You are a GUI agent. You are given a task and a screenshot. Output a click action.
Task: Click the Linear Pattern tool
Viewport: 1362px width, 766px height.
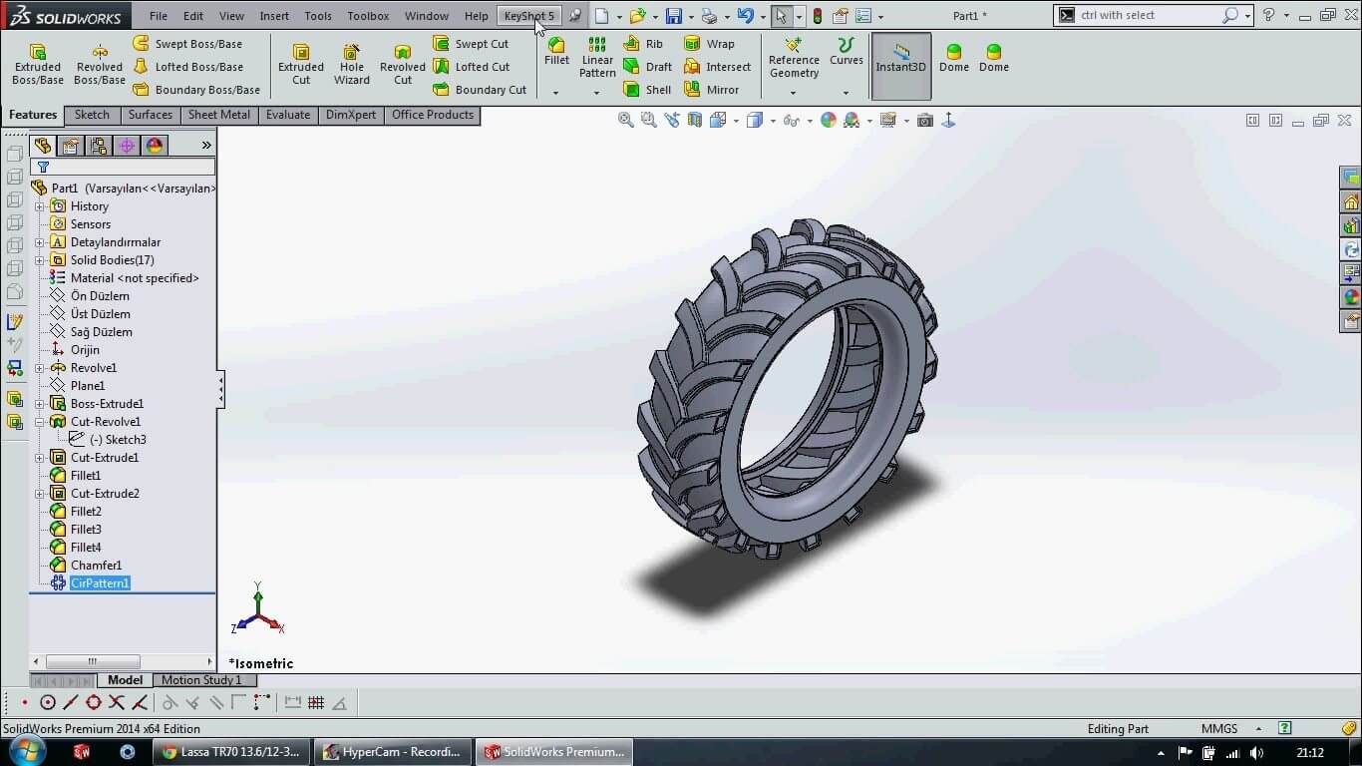(597, 58)
